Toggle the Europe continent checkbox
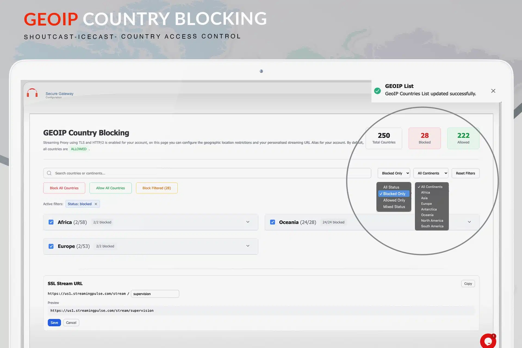Viewport: 522px width, 348px height. pos(51,246)
